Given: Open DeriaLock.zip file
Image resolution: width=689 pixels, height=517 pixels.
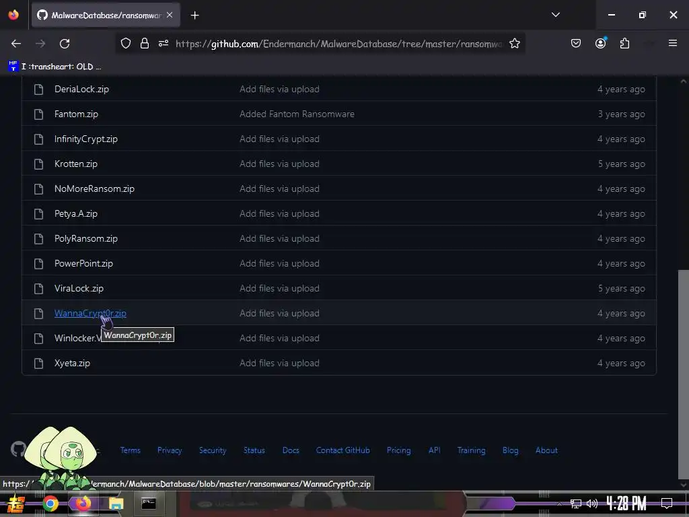Looking at the screenshot, I should (81, 90).
